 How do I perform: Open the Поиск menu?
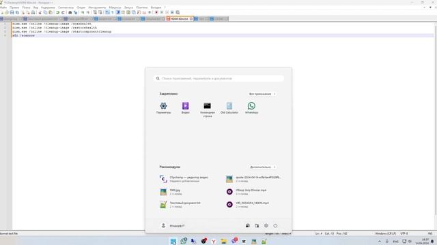pos(26,7)
